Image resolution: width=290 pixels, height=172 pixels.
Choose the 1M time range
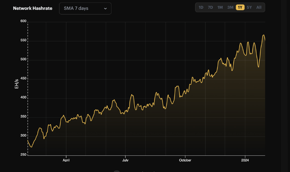click(220, 7)
